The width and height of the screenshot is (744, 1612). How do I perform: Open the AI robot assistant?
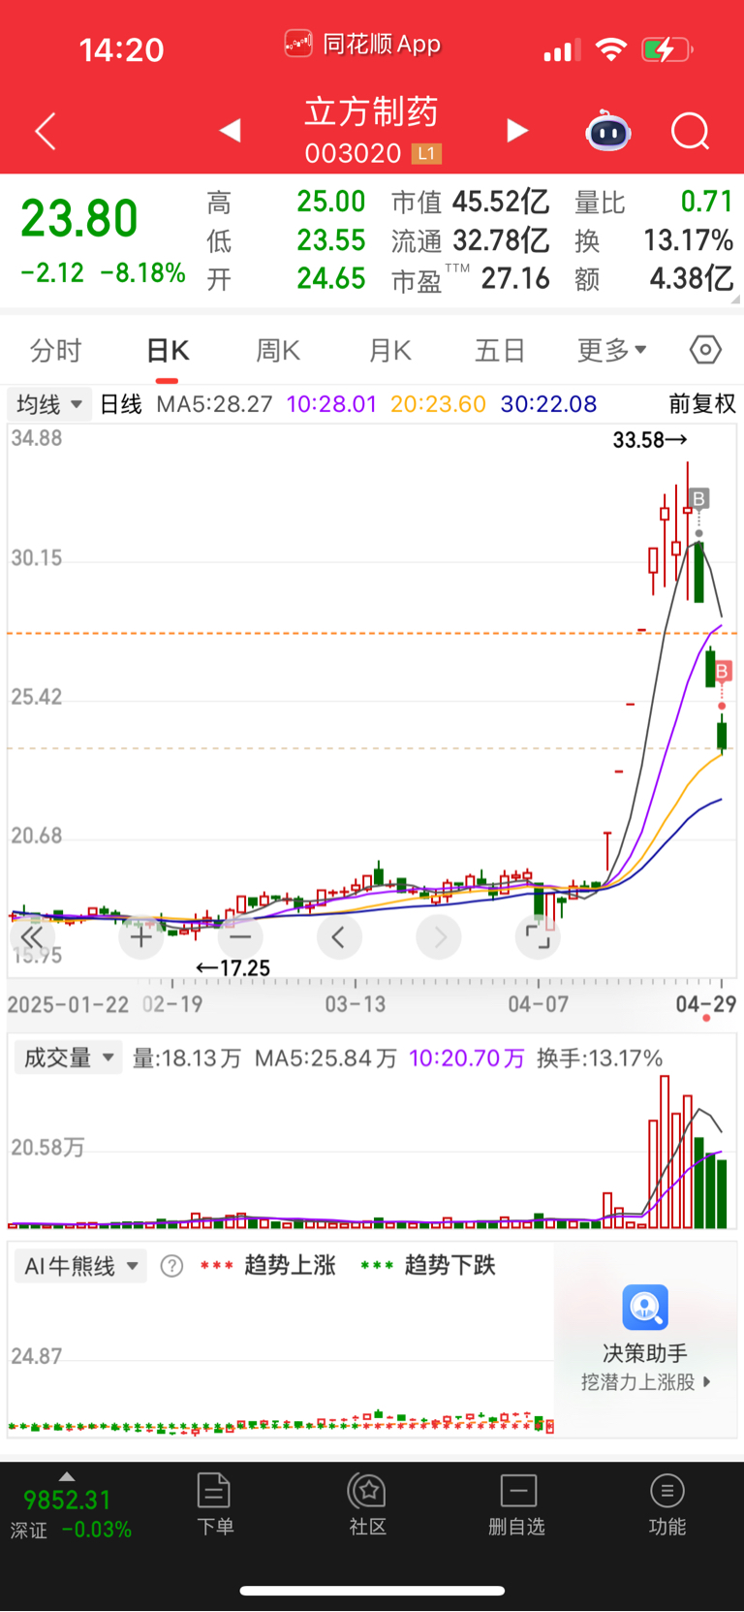pos(608,131)
